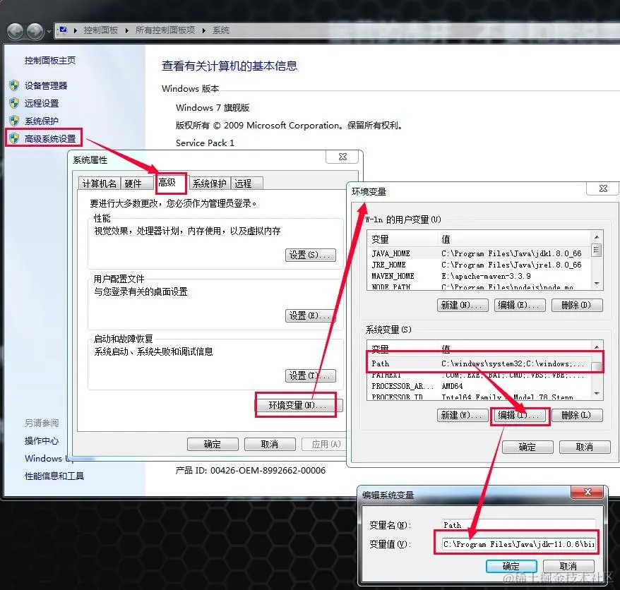
Task: Select the 高级 tab
Action: point(170,183)
